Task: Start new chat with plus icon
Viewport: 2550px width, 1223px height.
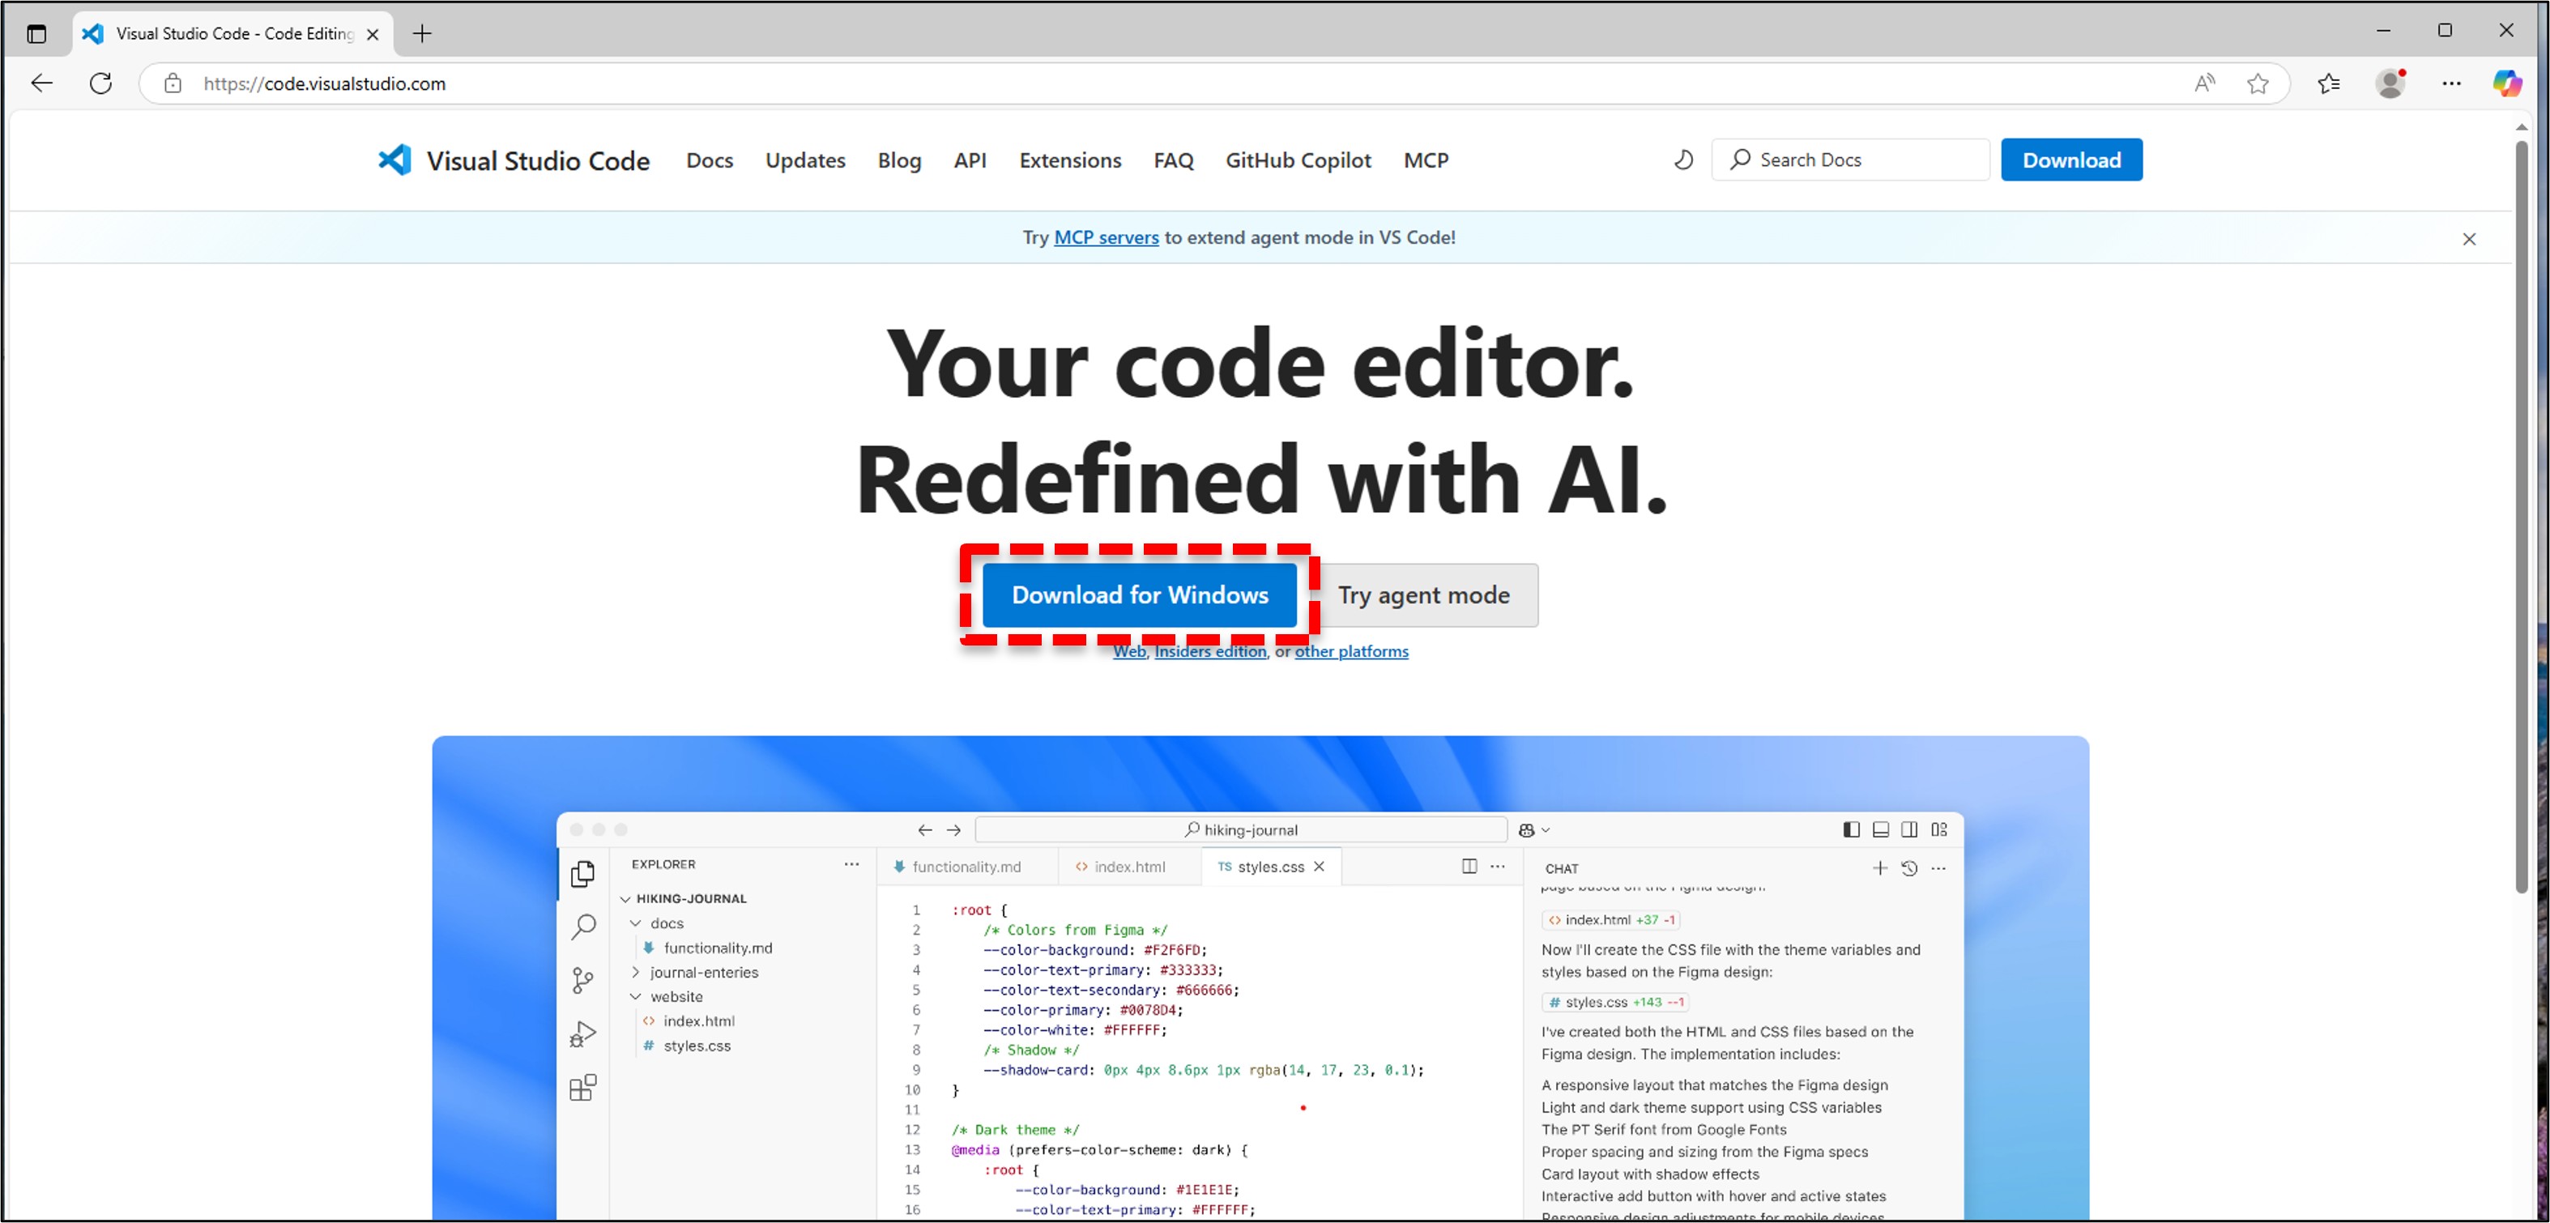Action: point(1878,867)
